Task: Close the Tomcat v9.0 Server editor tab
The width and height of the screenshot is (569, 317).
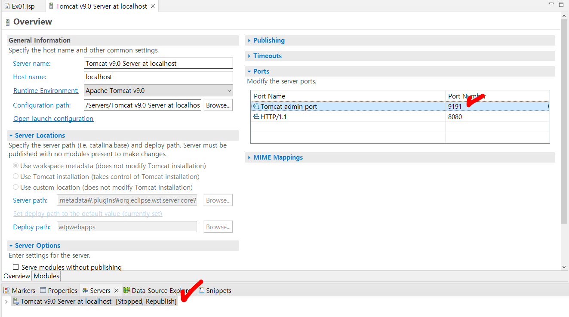Action: click(x=153, y=6)
